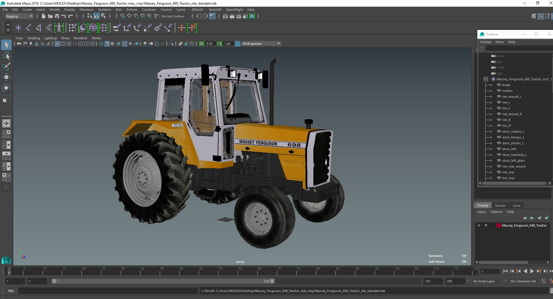Toggle textured display in viewport
Screen dimensions: 553x299
pyautogui.click(x=124, y=44)
